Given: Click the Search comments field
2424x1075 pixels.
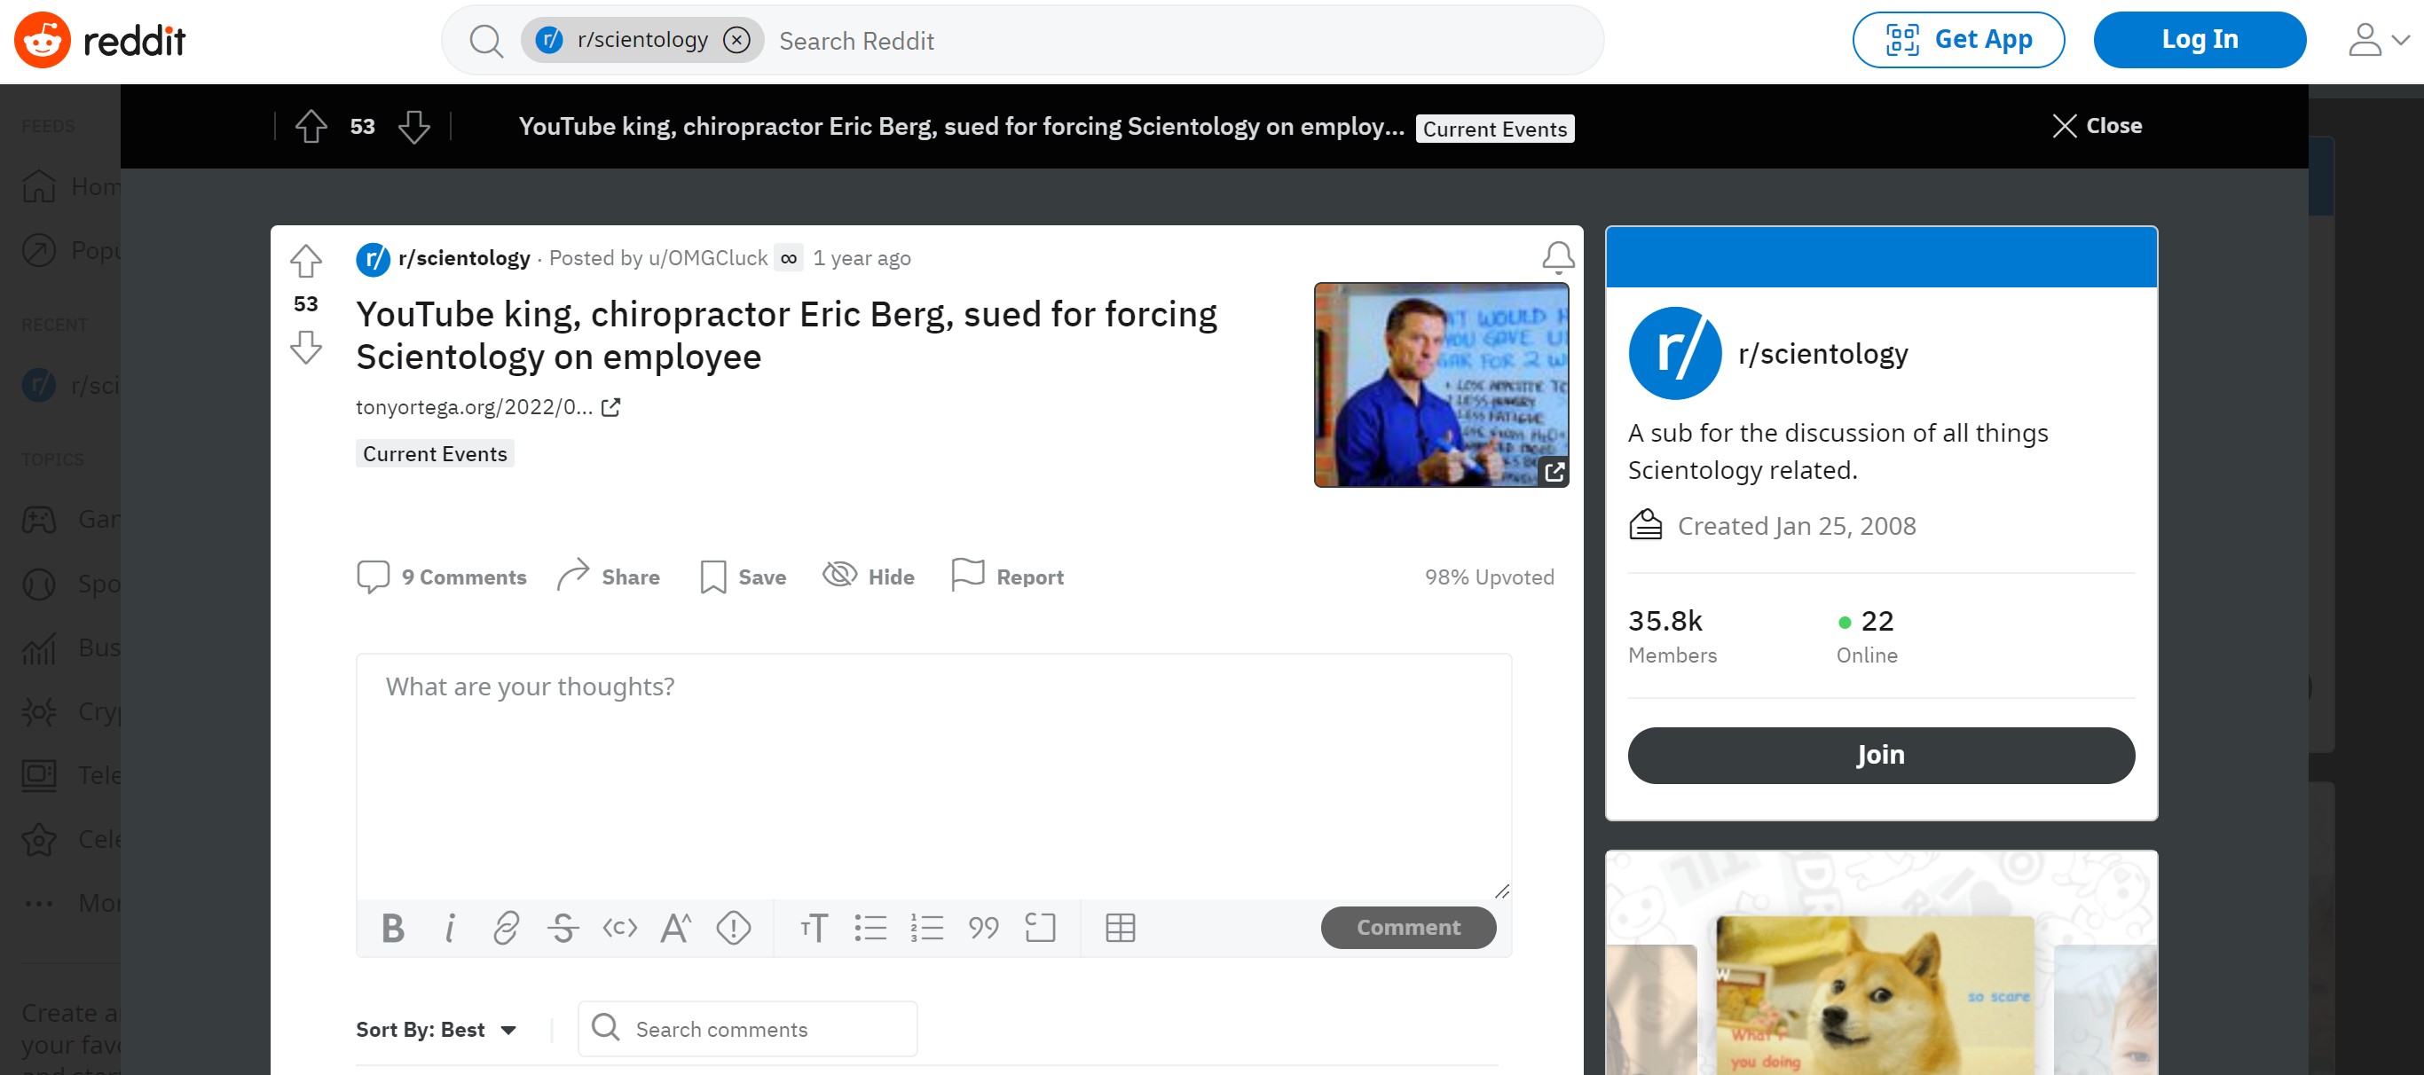Looking at the screenshot, I should tap(747, 1029).
